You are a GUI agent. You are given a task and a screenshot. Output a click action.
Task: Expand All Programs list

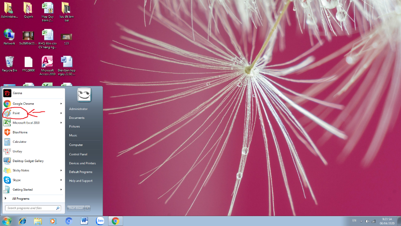pyautogui.click(x=33, y=199)
